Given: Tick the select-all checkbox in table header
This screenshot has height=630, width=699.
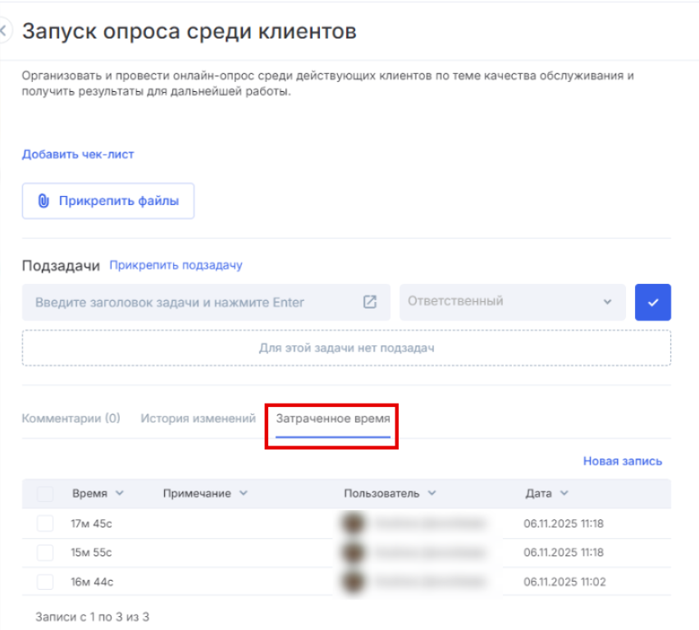Looking at the screenshot, I should point(45,494).
